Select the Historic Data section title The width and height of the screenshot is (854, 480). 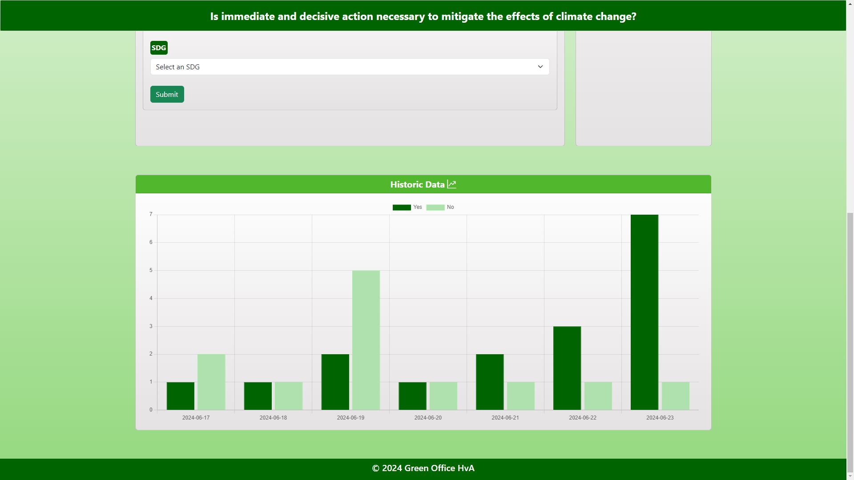pyautogui.click(x=417, y=184)
